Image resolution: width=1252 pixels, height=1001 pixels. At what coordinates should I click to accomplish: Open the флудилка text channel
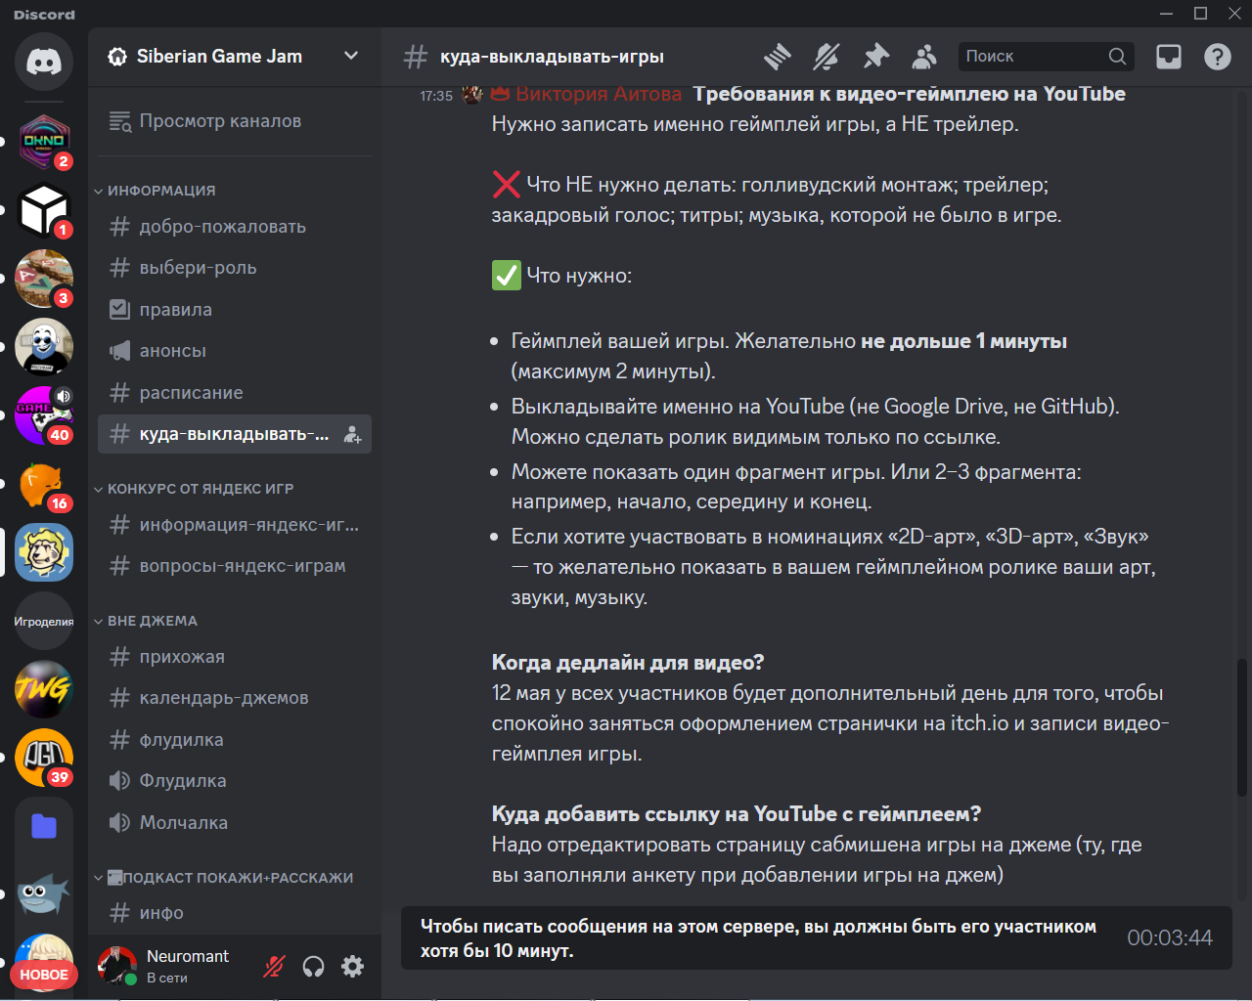point(181,740)
